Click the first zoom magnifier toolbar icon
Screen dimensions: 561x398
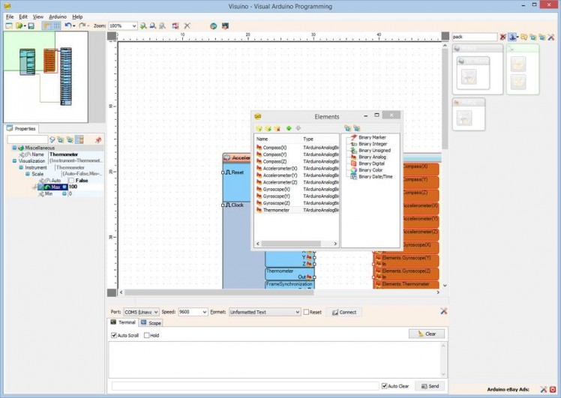click(143, 25)
